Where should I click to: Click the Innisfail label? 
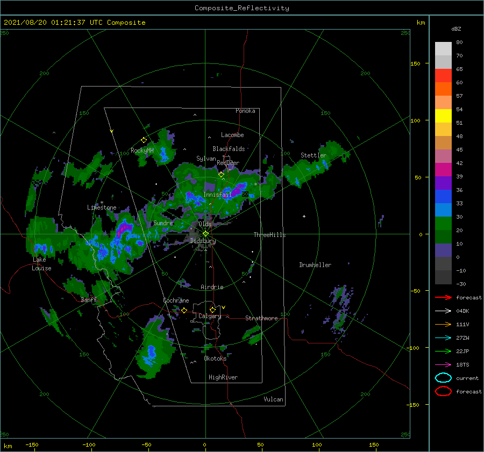coord(217,195)
